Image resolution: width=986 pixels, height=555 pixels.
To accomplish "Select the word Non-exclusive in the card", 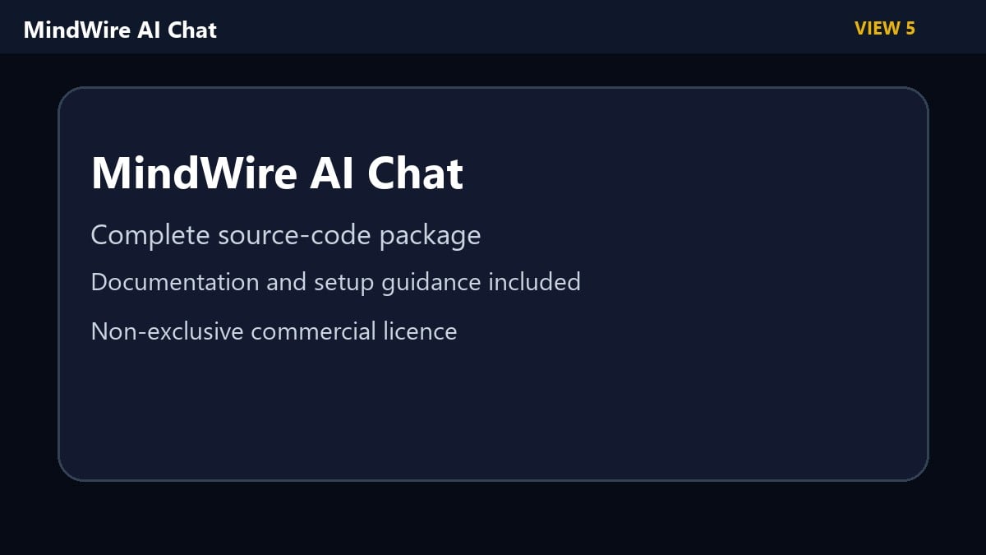I will [168, 331].
